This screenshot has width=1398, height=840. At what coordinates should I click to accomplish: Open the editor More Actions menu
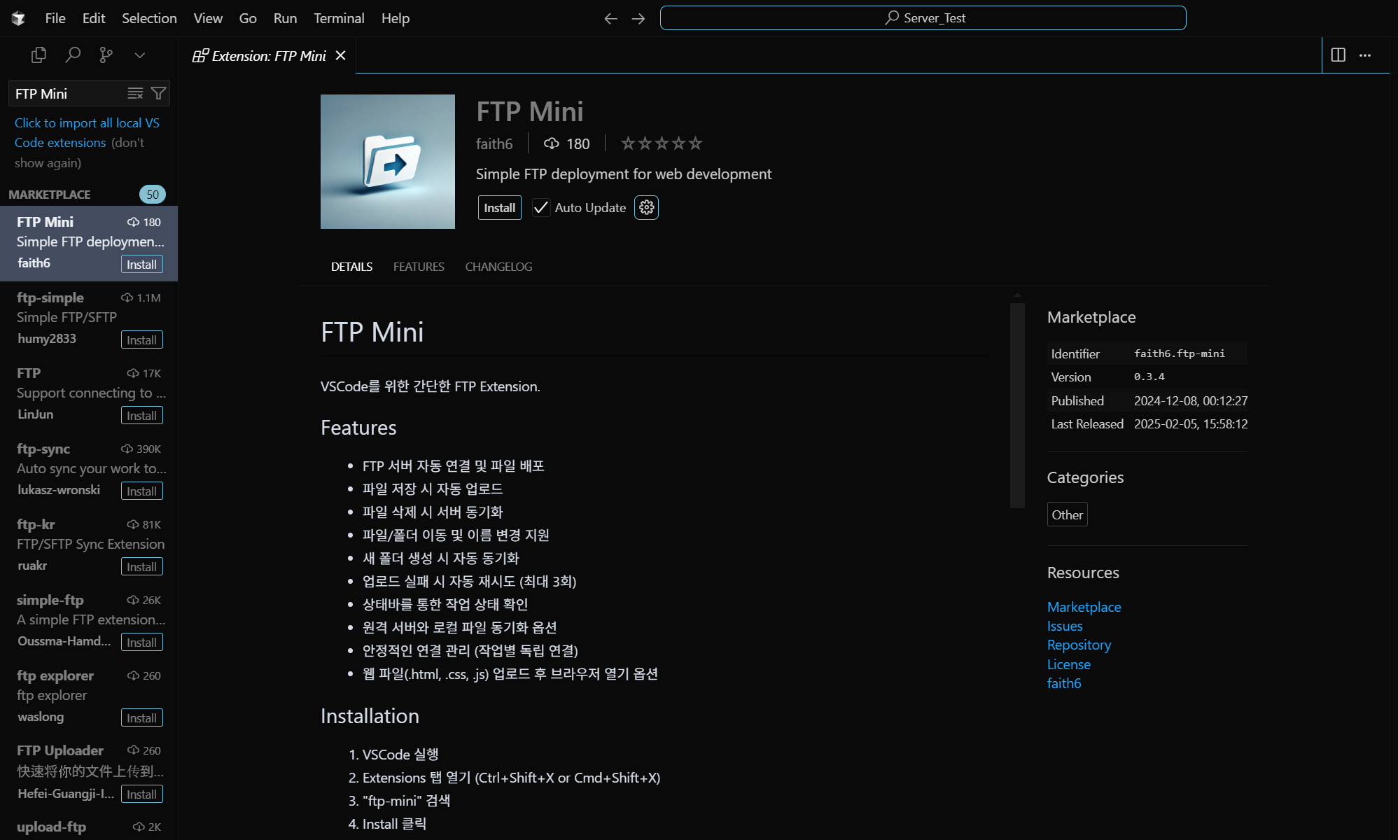pyautogui.click(x=1365, y=55)
